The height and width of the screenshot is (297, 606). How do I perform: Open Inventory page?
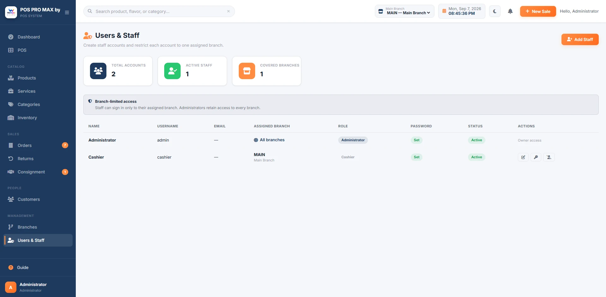38,118
